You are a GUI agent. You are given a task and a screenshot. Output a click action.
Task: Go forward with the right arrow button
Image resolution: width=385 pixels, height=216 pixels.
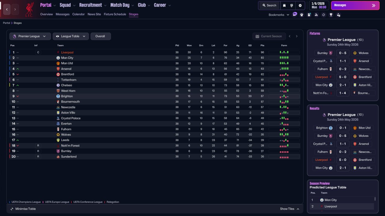[15, 9]
